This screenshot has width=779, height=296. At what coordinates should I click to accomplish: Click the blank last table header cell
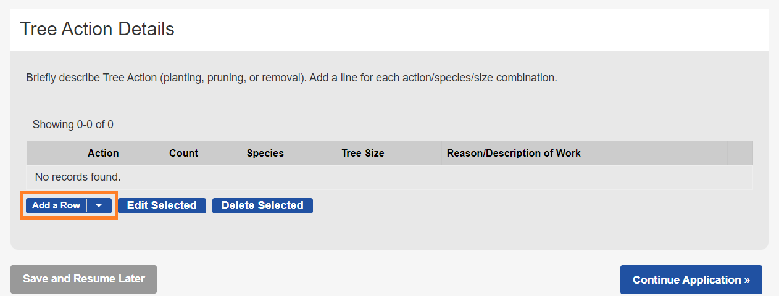pos(739,153)
